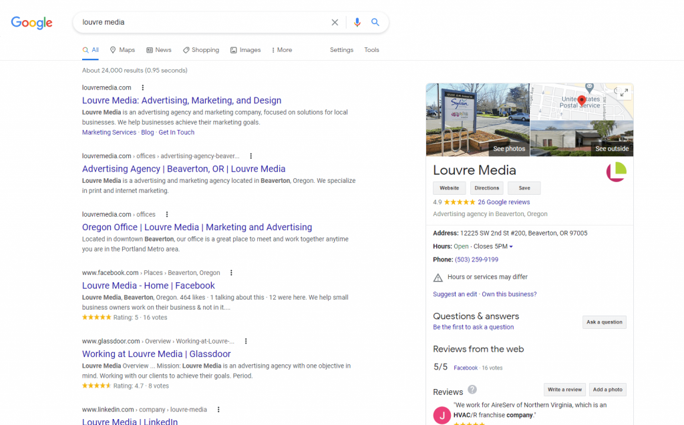Open the Marketing Services sitelink
This screenshot has width=684, height=425.
[x=109, y=133]
